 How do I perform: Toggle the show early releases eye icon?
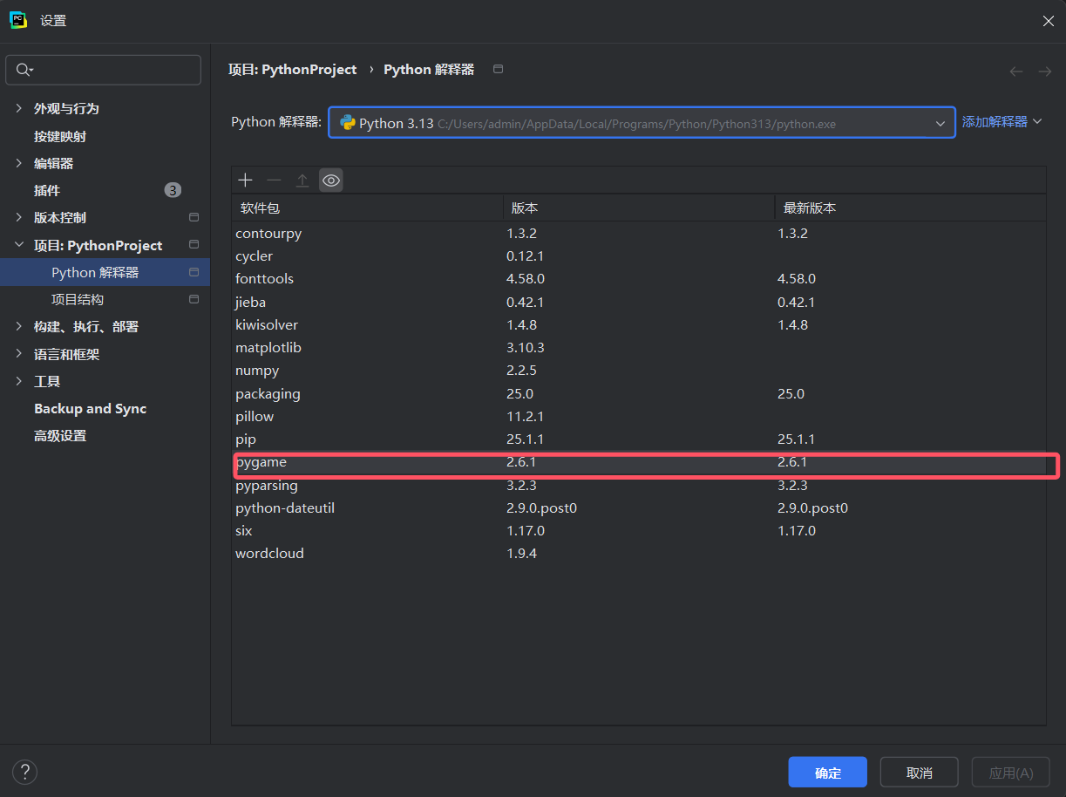pos(331,181)
